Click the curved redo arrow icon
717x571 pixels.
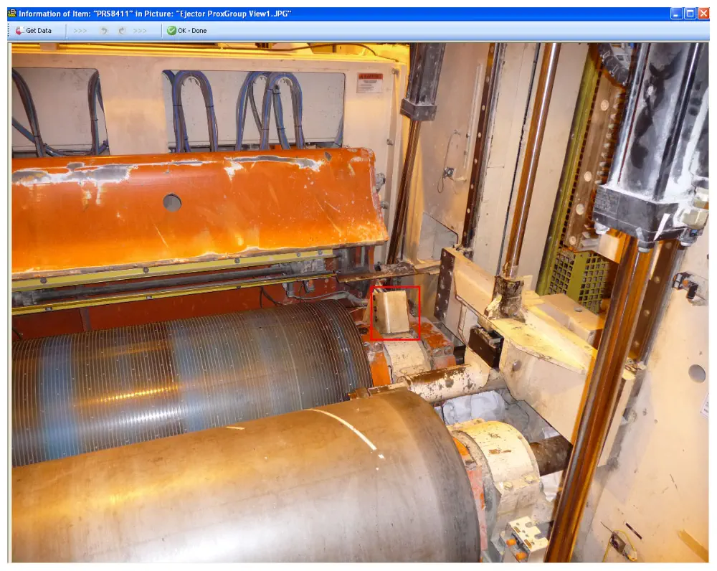[121, 31]
